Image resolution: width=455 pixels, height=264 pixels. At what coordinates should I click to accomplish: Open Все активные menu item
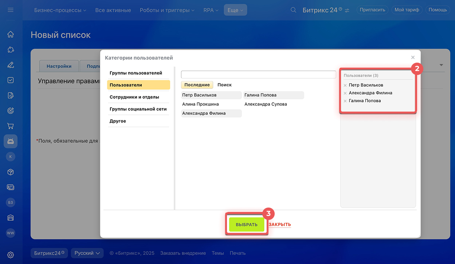[x=113, y=10]
